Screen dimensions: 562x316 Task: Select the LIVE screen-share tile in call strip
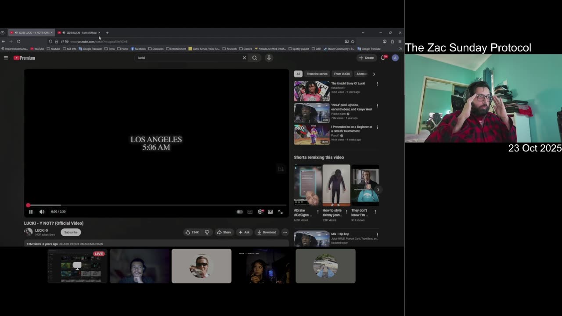tap(77, 266)
